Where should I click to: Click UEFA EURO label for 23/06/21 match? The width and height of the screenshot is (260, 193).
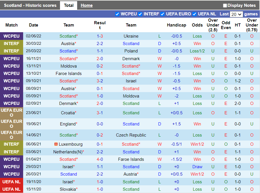[11, 113]
